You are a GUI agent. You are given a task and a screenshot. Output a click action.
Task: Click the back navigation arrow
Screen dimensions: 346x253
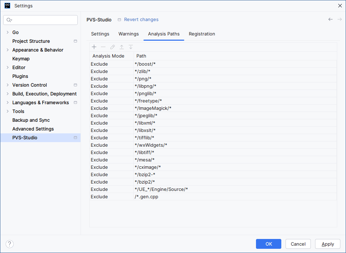tap(330, 19)
